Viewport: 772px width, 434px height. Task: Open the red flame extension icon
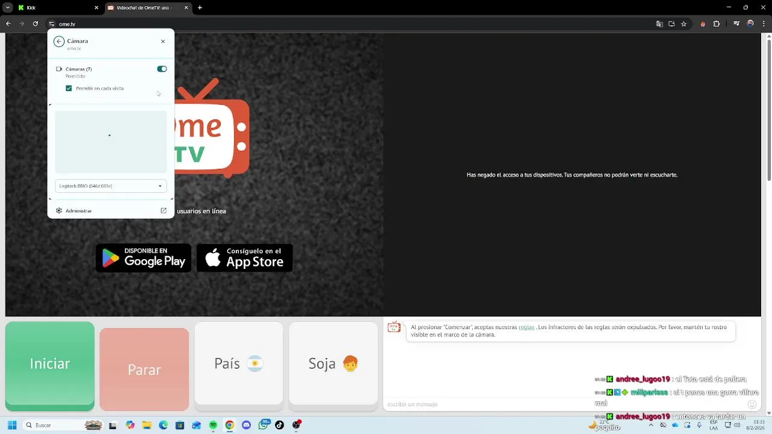[x=703, y=24]
